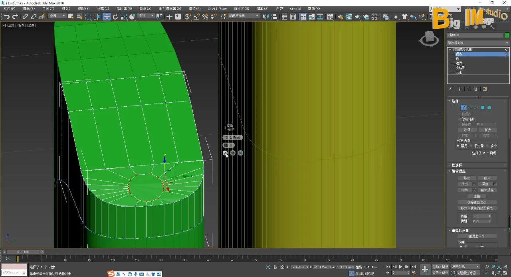511x277 pixels.
Task: Select the Rotate tool in toolbar
Action: (x=115, y=16)
